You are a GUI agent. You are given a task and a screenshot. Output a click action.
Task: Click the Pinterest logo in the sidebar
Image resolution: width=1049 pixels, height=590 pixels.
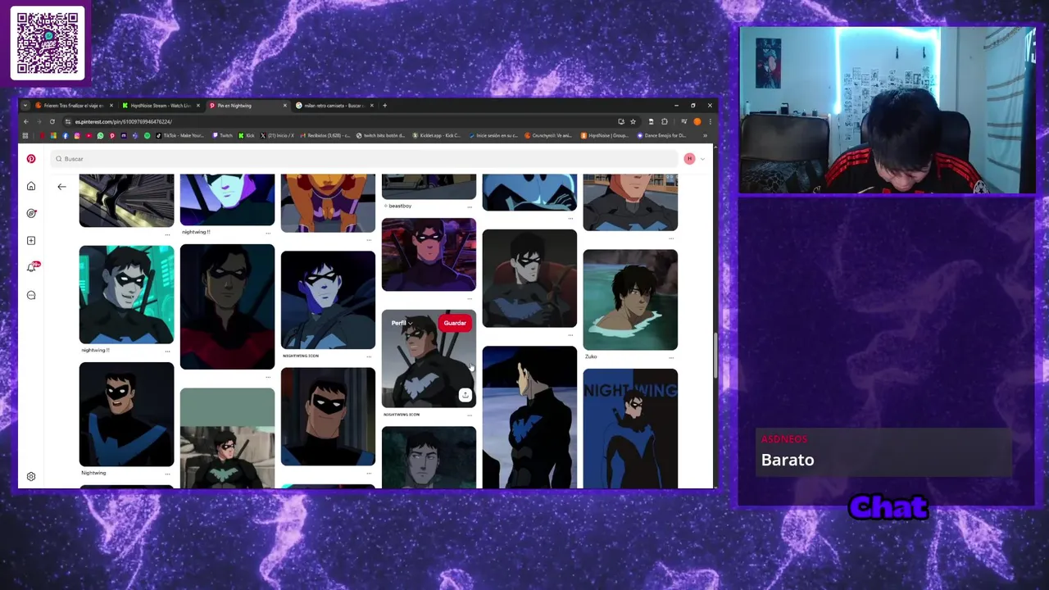[x=31, y=159]
